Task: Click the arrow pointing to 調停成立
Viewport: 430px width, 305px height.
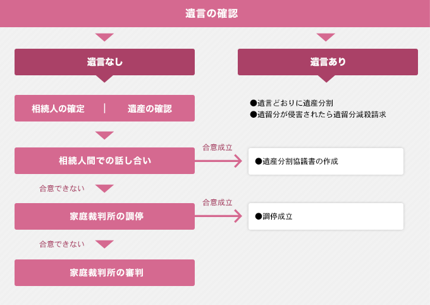Action: tap(219, 216)
